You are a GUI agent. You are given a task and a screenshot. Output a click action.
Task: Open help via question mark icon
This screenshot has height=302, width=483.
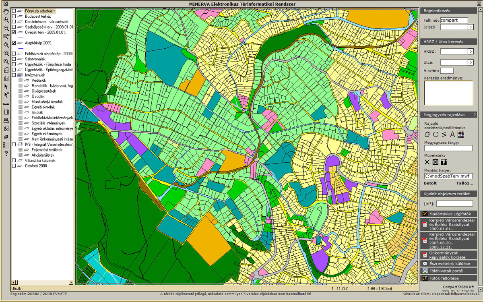(6, 153)
